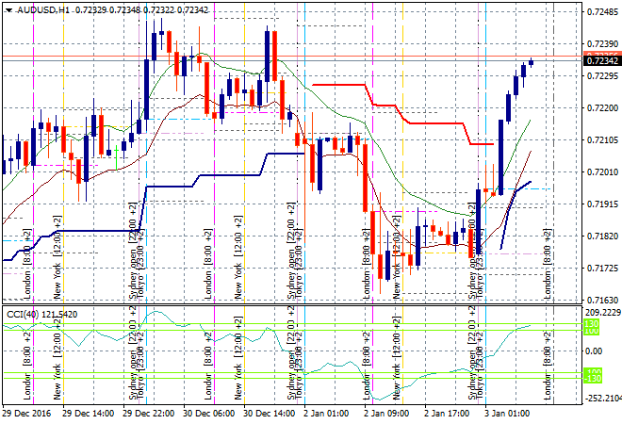The width and height of the screenshot is (622, 424).
Task: Click the 0.71630 price axis label
Action: point(602,300)
